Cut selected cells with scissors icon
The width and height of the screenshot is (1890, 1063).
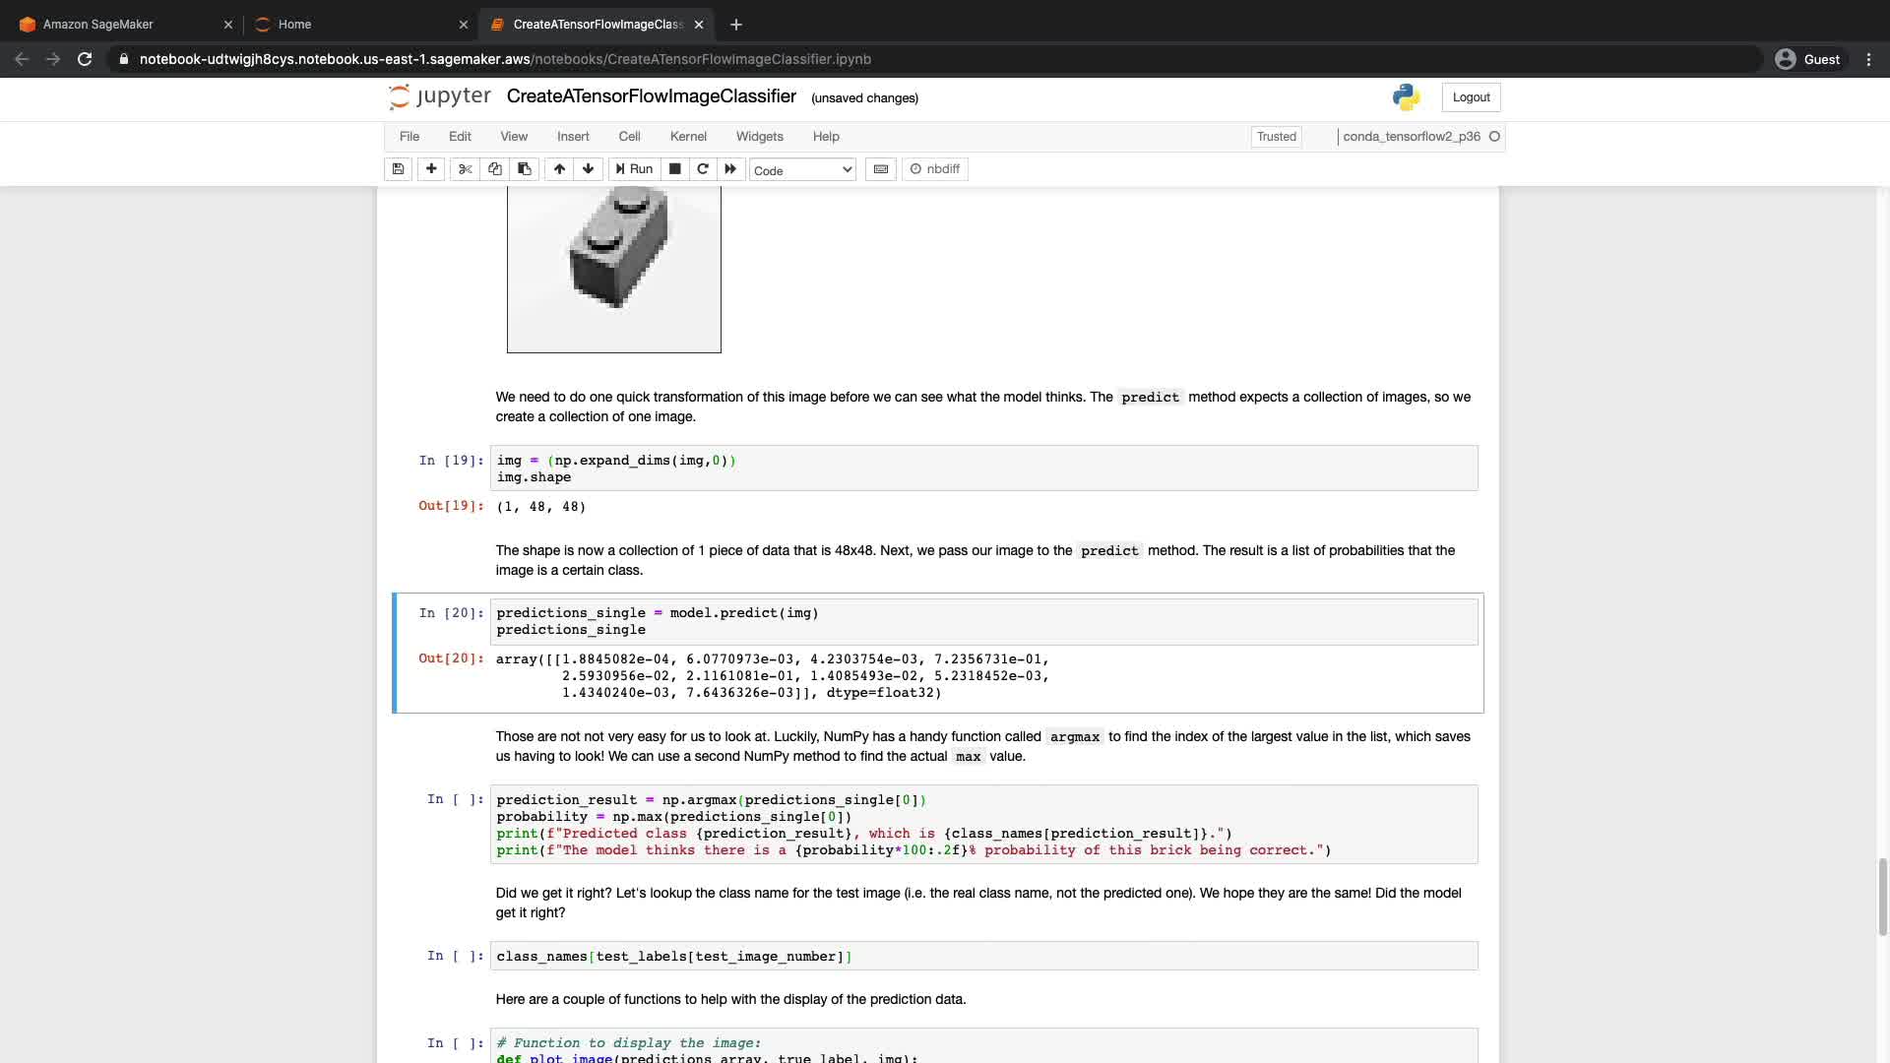(466, 169)
